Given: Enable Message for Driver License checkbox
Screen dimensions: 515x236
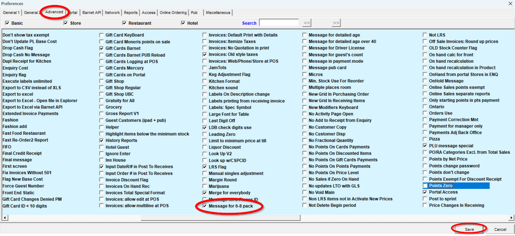Looking at the screenshot, I should (x=305, y=48).
